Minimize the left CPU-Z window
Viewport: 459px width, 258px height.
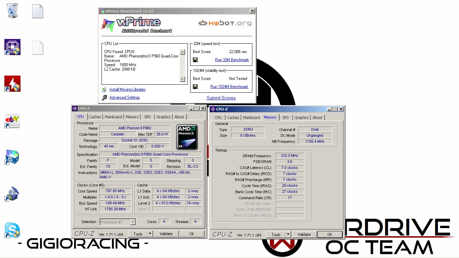(x=191, y=109)
